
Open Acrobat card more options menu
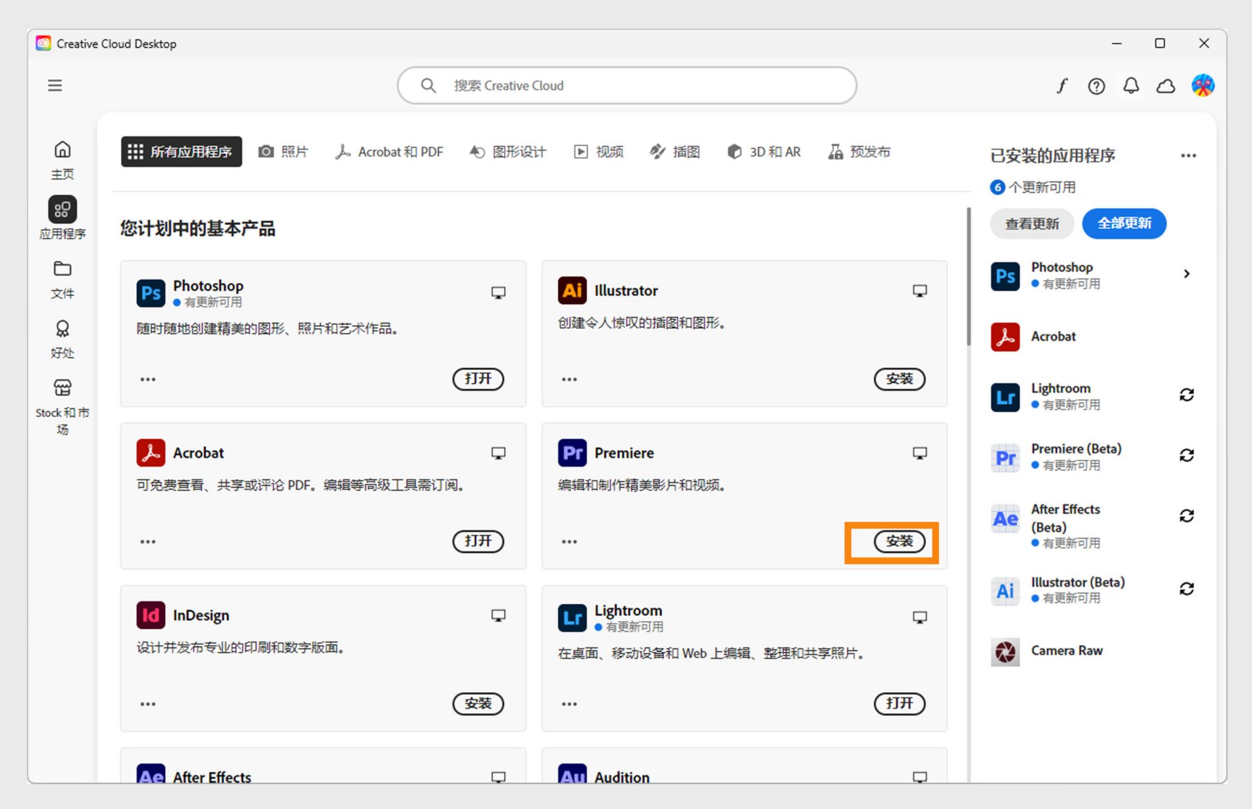point(148,542)
